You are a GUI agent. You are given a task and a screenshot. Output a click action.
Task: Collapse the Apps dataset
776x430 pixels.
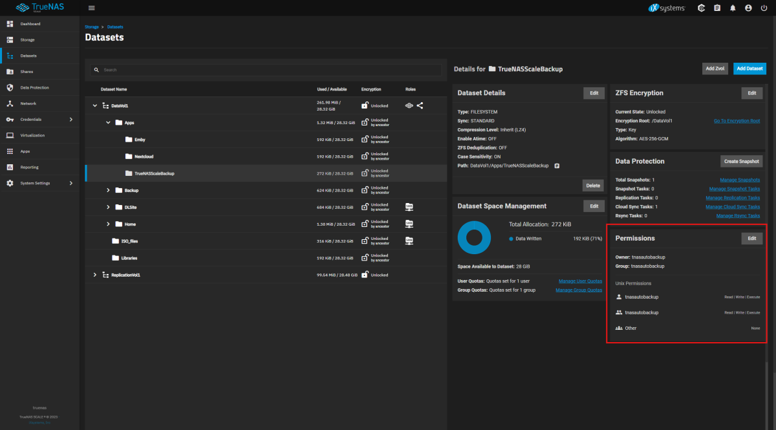[x=108, y=122]
